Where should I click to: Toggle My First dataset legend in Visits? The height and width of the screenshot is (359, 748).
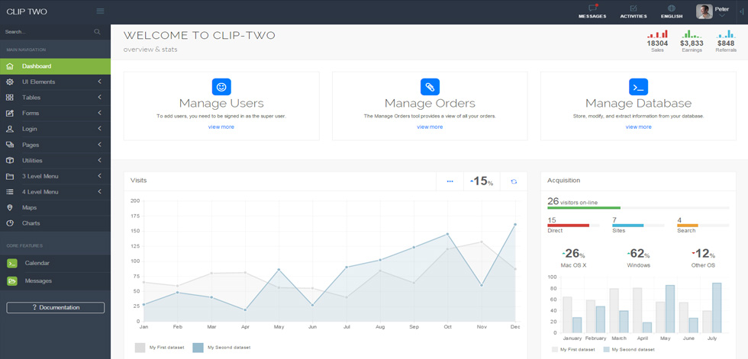click(x=160, y=348)
